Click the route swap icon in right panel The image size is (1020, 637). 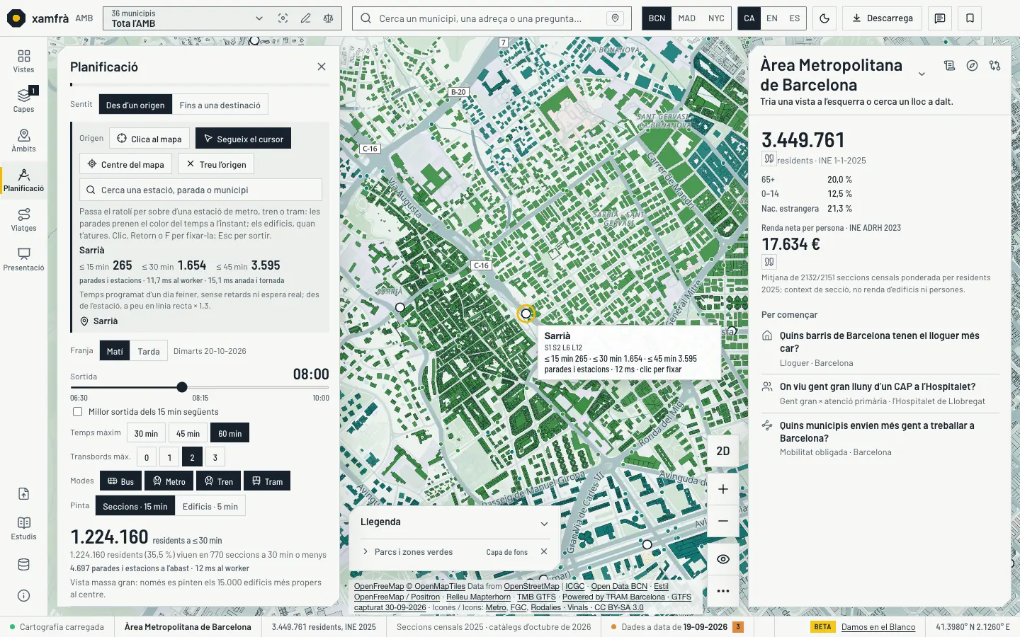pos(995,66)
